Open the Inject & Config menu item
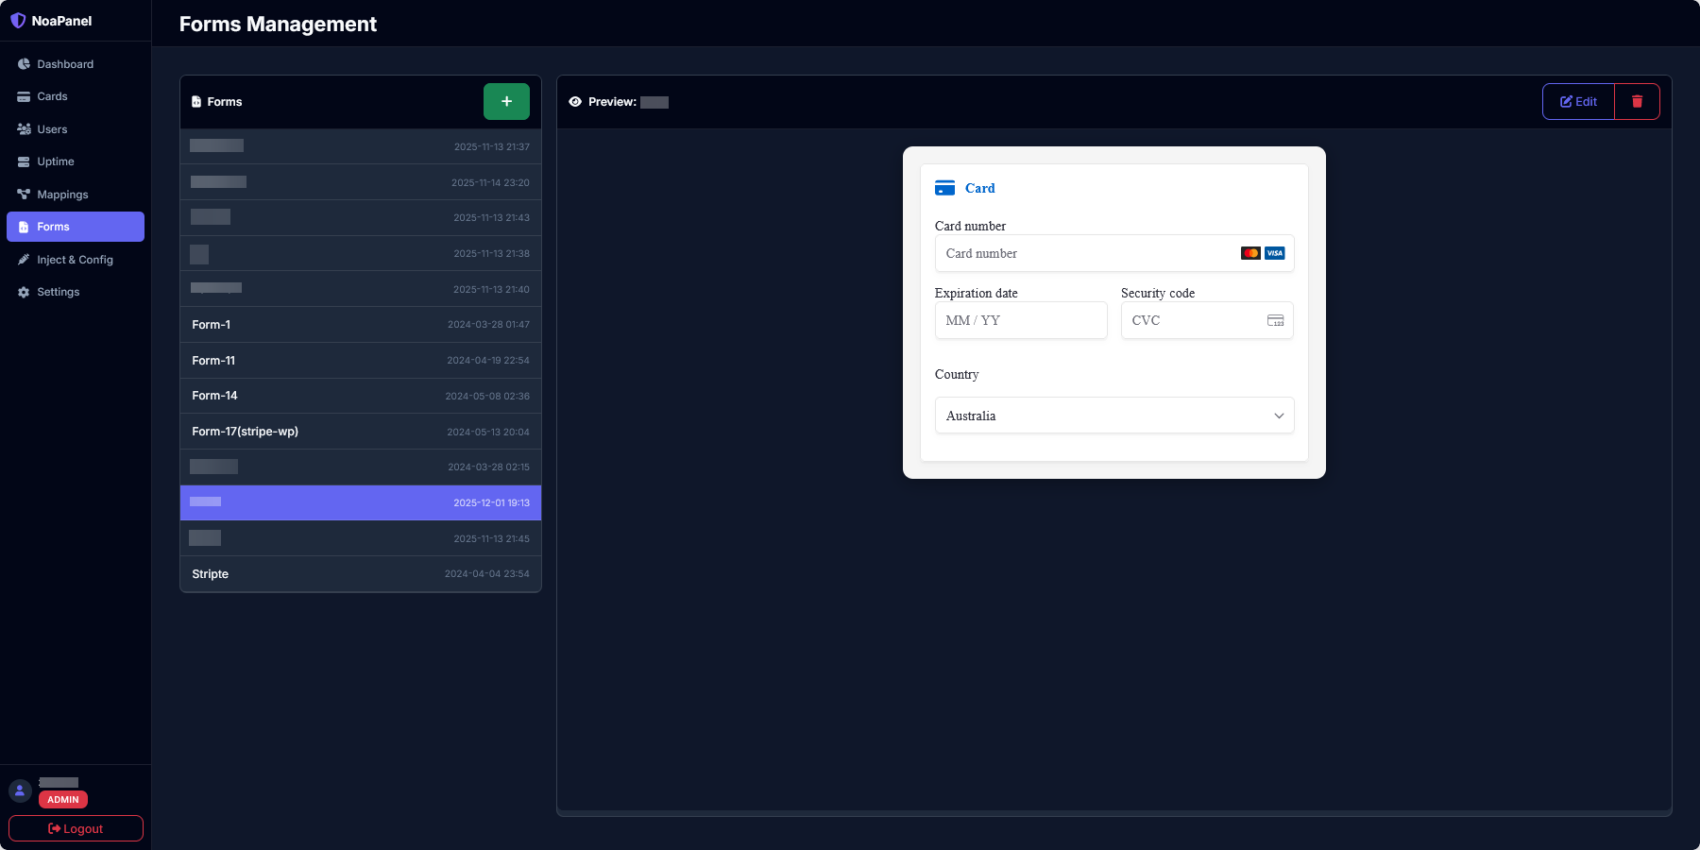 pos(75,260)
